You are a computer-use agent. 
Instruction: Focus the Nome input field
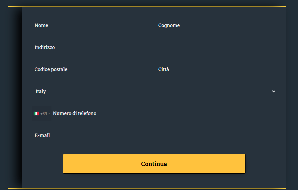[x=92, y=25]
